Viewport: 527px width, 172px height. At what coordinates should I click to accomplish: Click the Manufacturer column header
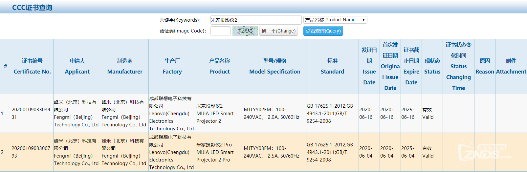click(125, 66)
